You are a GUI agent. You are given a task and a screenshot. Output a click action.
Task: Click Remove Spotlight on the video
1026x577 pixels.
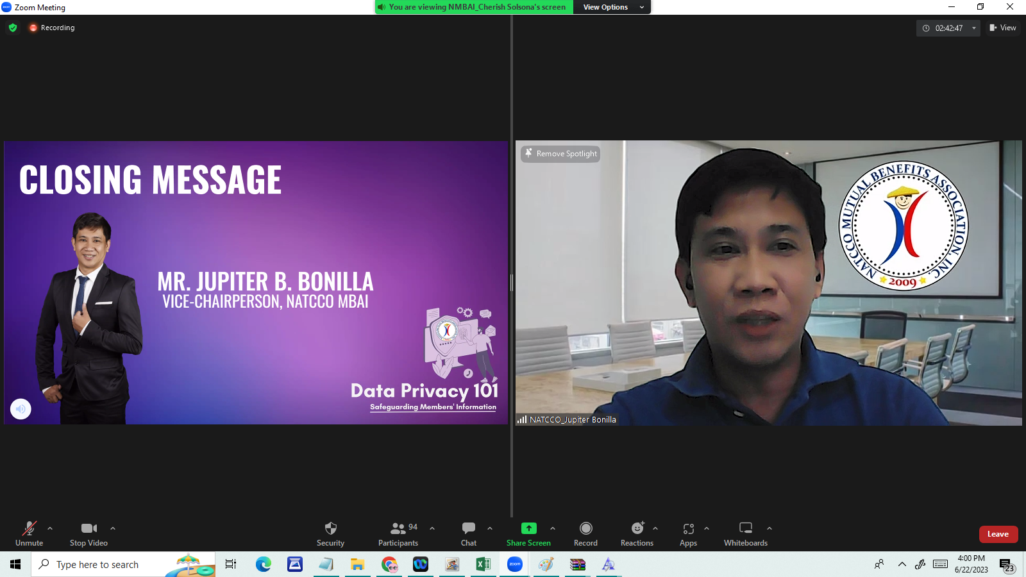tap(561, 154)
